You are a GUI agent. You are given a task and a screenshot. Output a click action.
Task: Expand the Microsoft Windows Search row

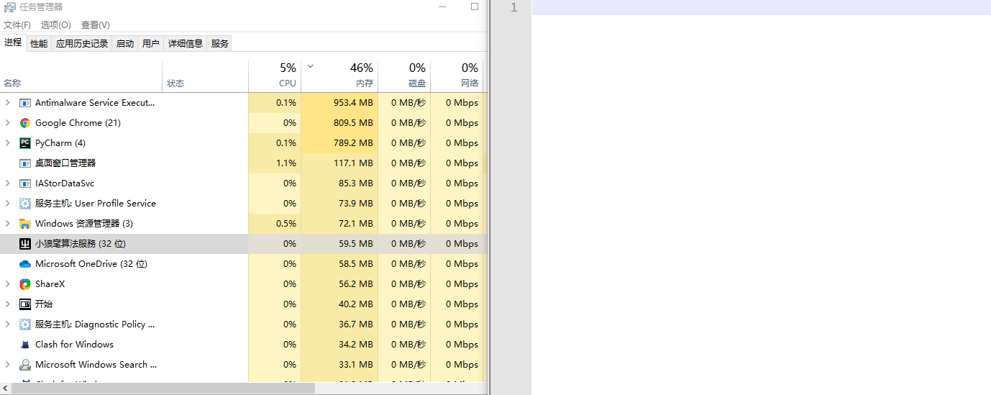tap(8, 365)
